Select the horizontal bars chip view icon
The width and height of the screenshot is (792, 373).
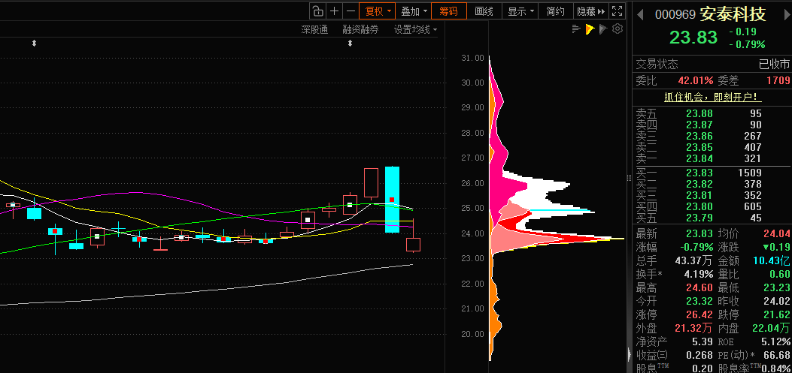click(x=576, y=29)
